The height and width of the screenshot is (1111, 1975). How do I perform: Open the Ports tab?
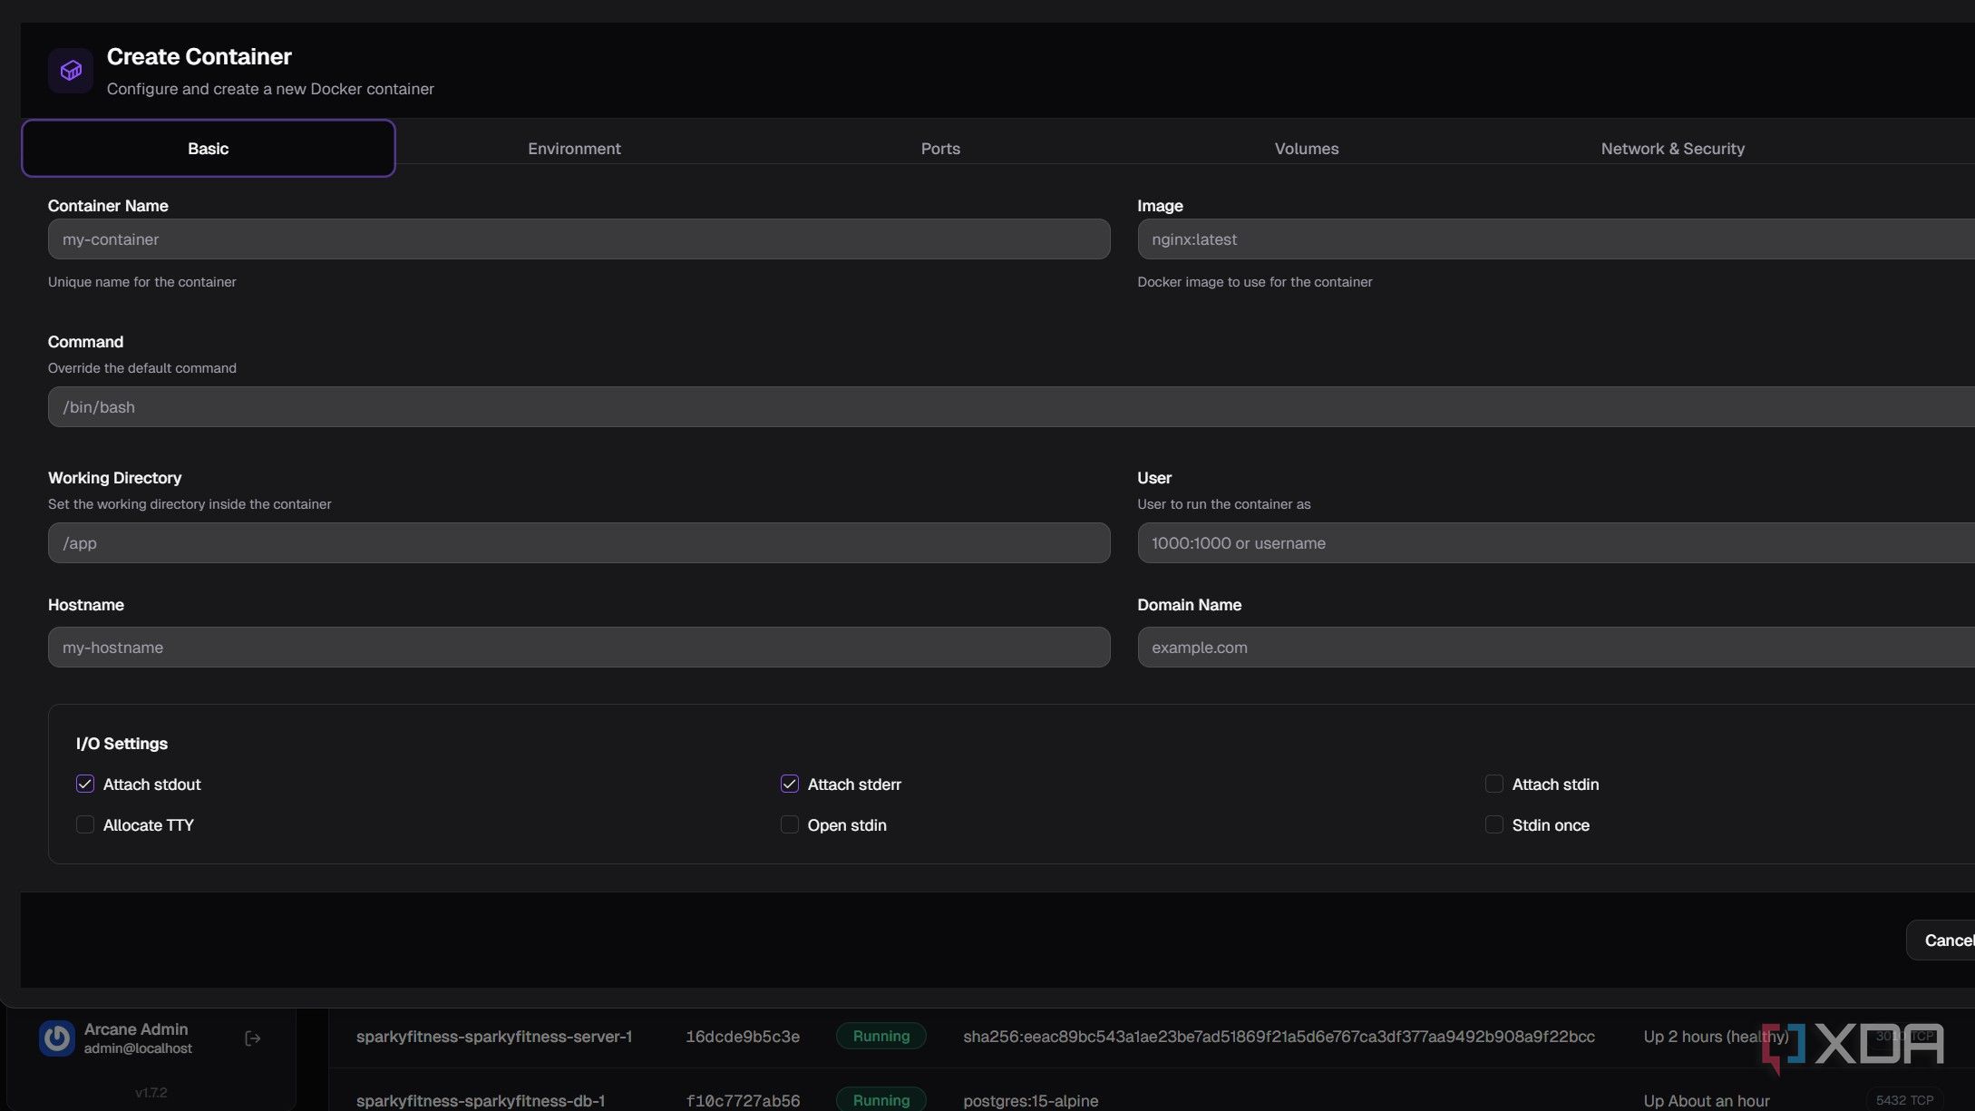940,148
